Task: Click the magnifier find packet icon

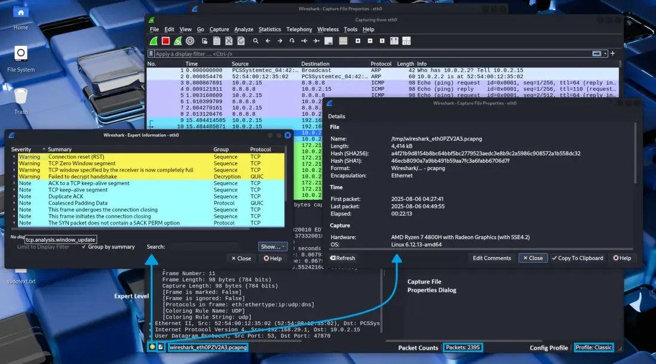Action: 256,41
